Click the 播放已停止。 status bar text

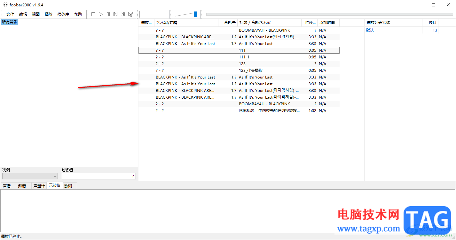click(12, 236)
